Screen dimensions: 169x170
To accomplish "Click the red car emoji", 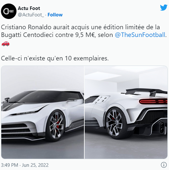I will (x=5, y=44).
